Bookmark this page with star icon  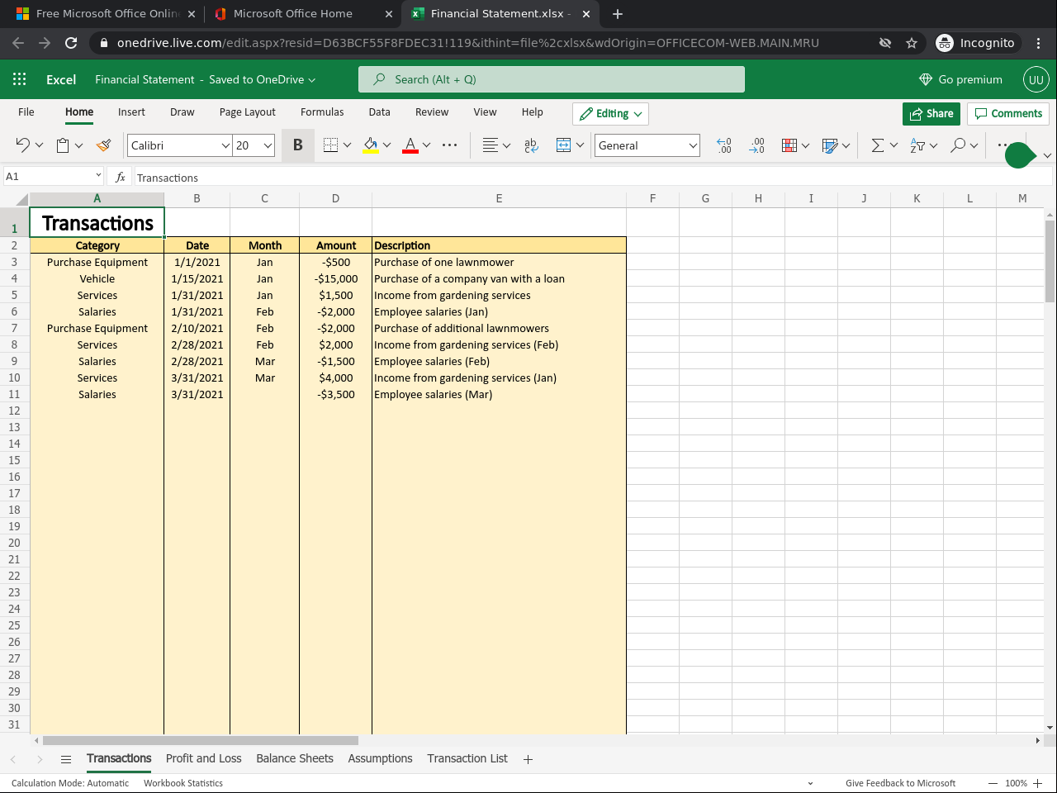pyautogui.click(x=912, y=43)
